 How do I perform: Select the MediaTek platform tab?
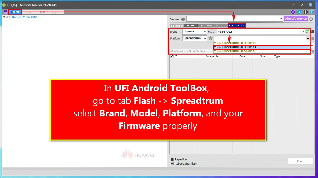pyautogui.click(x=221, y=26)
